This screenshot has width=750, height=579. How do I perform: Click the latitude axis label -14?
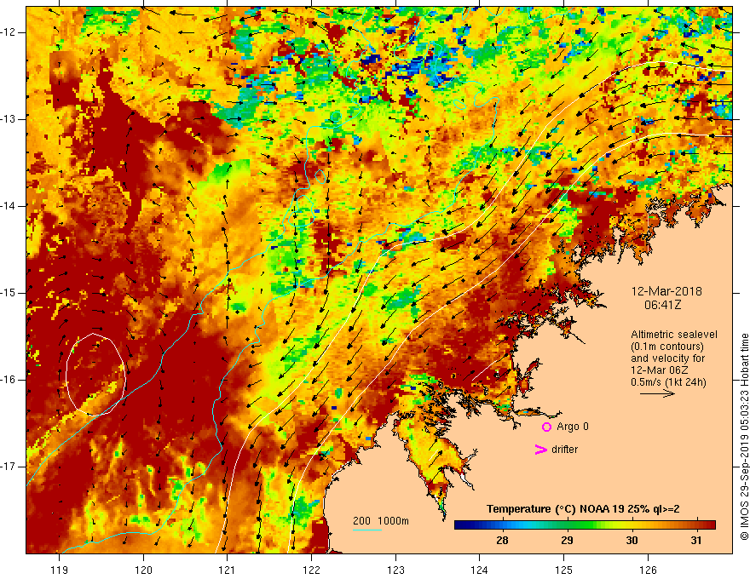[9, 206]
